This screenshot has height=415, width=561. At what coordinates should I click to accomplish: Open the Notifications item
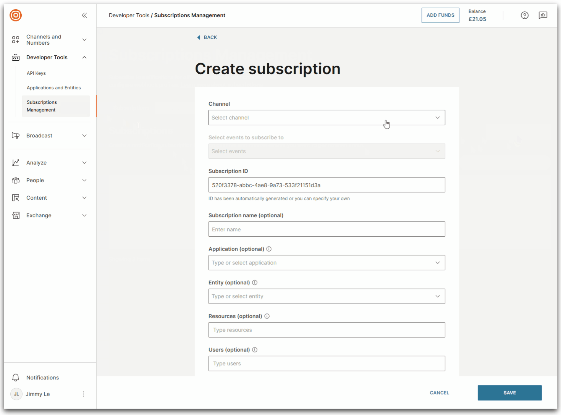(x=42, y=378)
